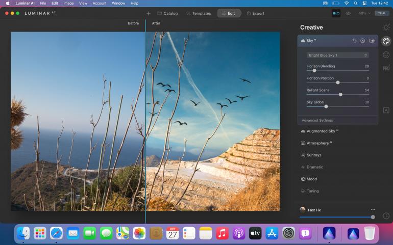This screenshot has height=245, width=393.
Task: Open the Bright Blue Sky 1 dropdown
Action: 337,55
